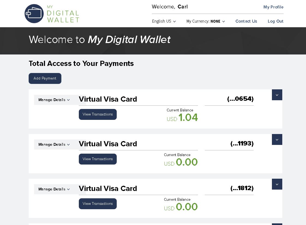The image size is (306, 225).
Task: Expand the card ending 1193 chevron square
Action: pyautogui.click(x=277, y=139)
